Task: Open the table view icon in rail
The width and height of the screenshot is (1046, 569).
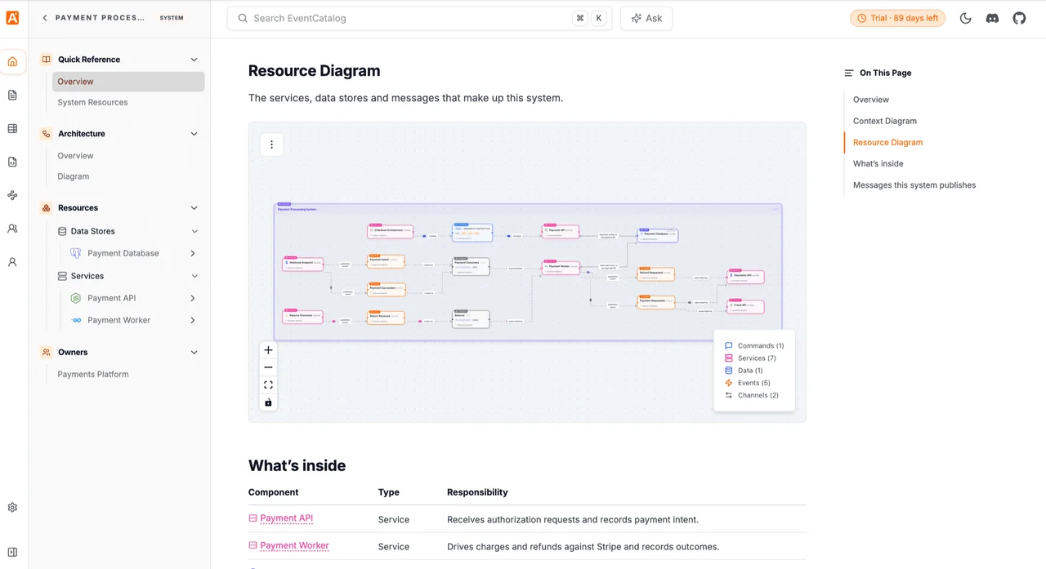Action: click(12, 129)
